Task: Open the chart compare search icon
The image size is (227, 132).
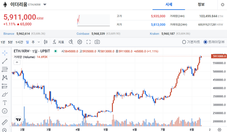Action: pos(71,42)
